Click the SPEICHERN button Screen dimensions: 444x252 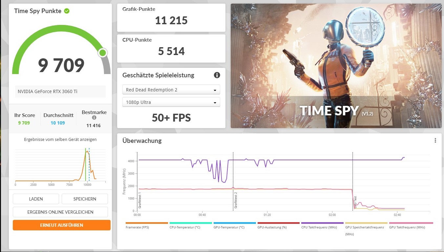[x=85, y=199]
